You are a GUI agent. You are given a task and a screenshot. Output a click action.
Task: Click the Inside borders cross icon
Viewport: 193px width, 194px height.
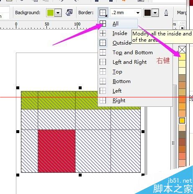point(103,33)
